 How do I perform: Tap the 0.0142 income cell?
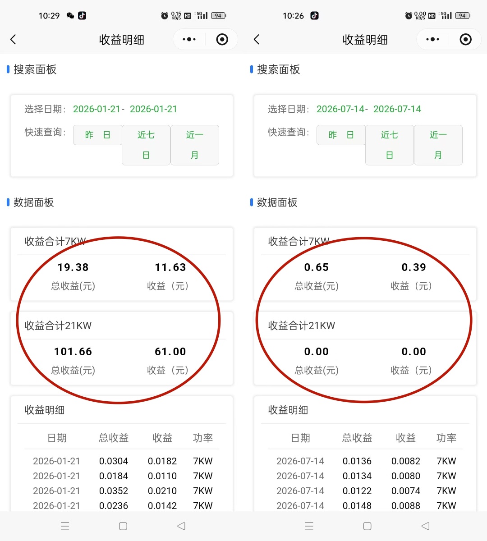coord(162,506)
